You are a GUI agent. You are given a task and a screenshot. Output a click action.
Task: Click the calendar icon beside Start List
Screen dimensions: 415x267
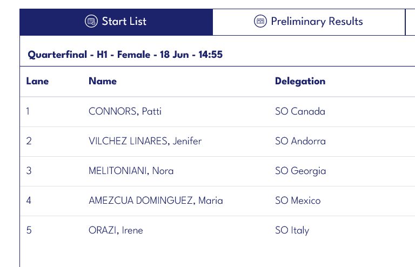pos(91,21)
